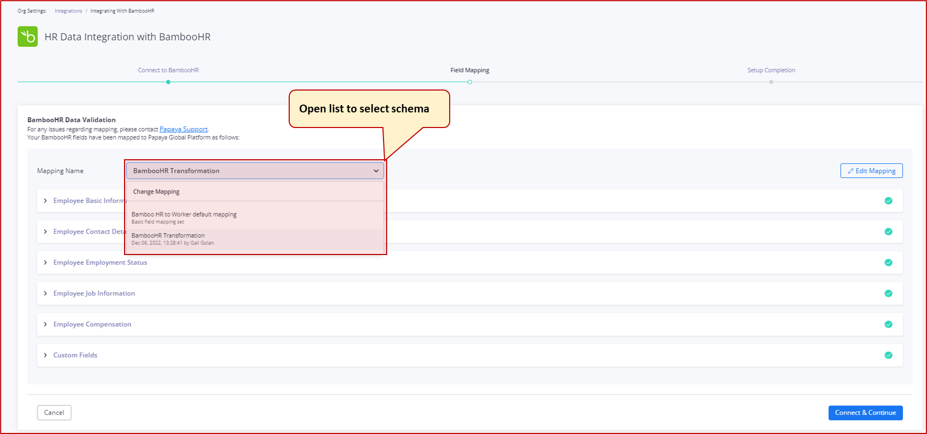Expand the Employee Compensation chevron
This screenshot has width=927, height=434.
[45, 324]
